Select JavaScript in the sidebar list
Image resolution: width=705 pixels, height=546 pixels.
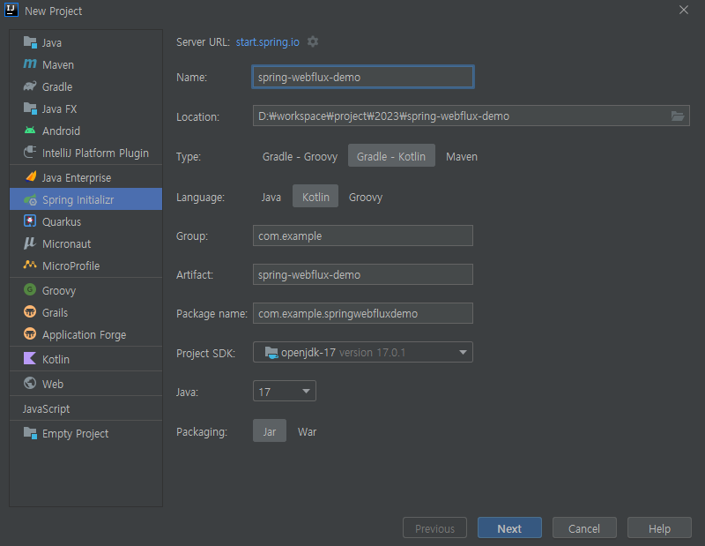47,408
